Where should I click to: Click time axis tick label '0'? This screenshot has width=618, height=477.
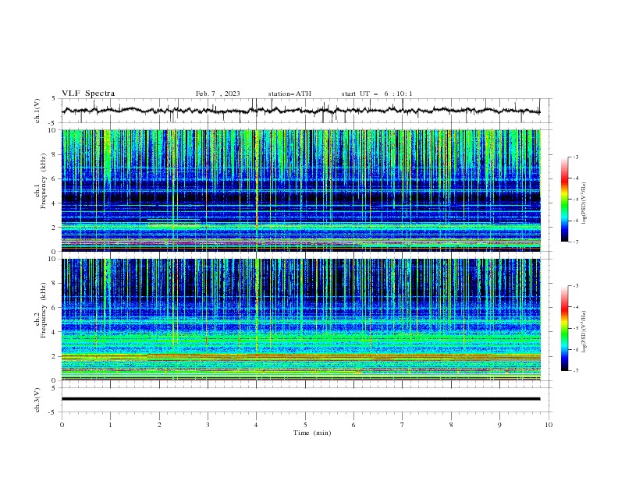(62, 425)
